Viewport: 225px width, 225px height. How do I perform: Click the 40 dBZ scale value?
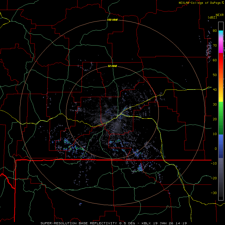[215, 90]
